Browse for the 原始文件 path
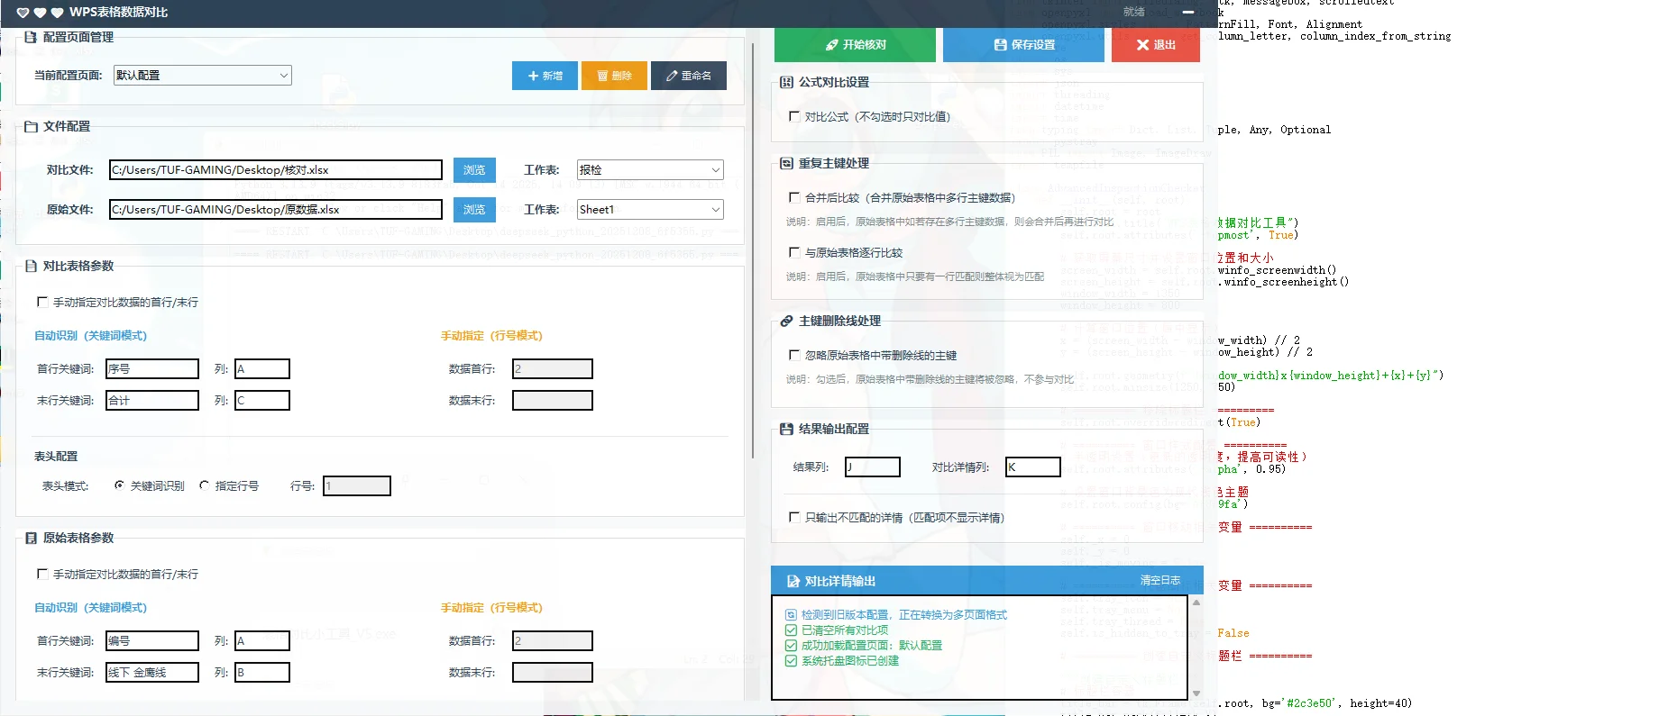The image size is (1668, 716). coord(474,210)
